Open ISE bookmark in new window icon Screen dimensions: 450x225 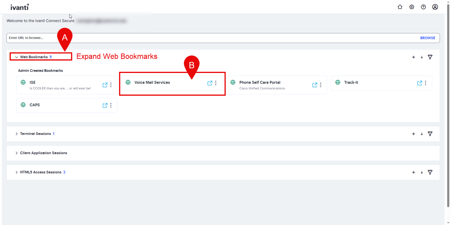105,85
